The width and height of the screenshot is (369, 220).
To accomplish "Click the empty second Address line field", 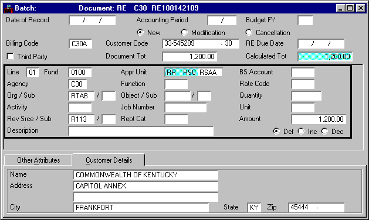I will tap(145, 197).
